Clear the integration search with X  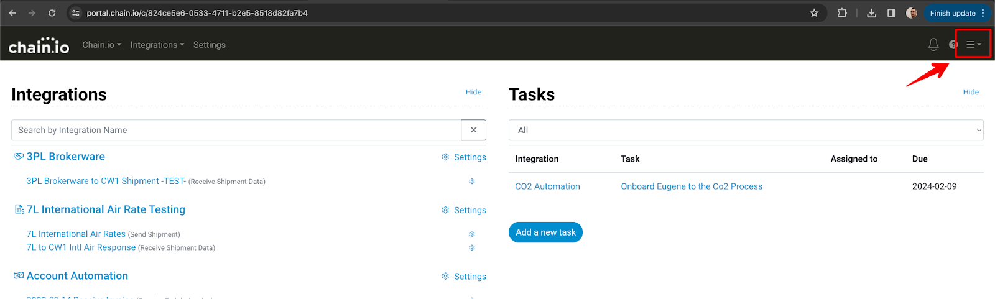pos(473,130)
